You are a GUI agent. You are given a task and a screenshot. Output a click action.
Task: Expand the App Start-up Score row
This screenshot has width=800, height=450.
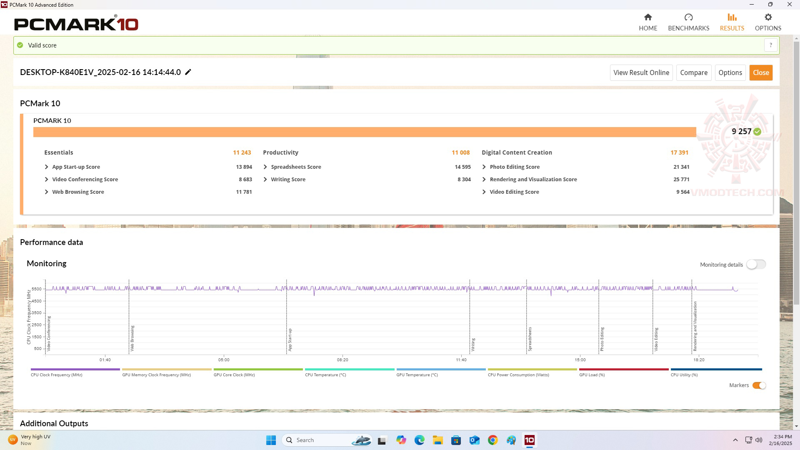[x=47, y=167]
